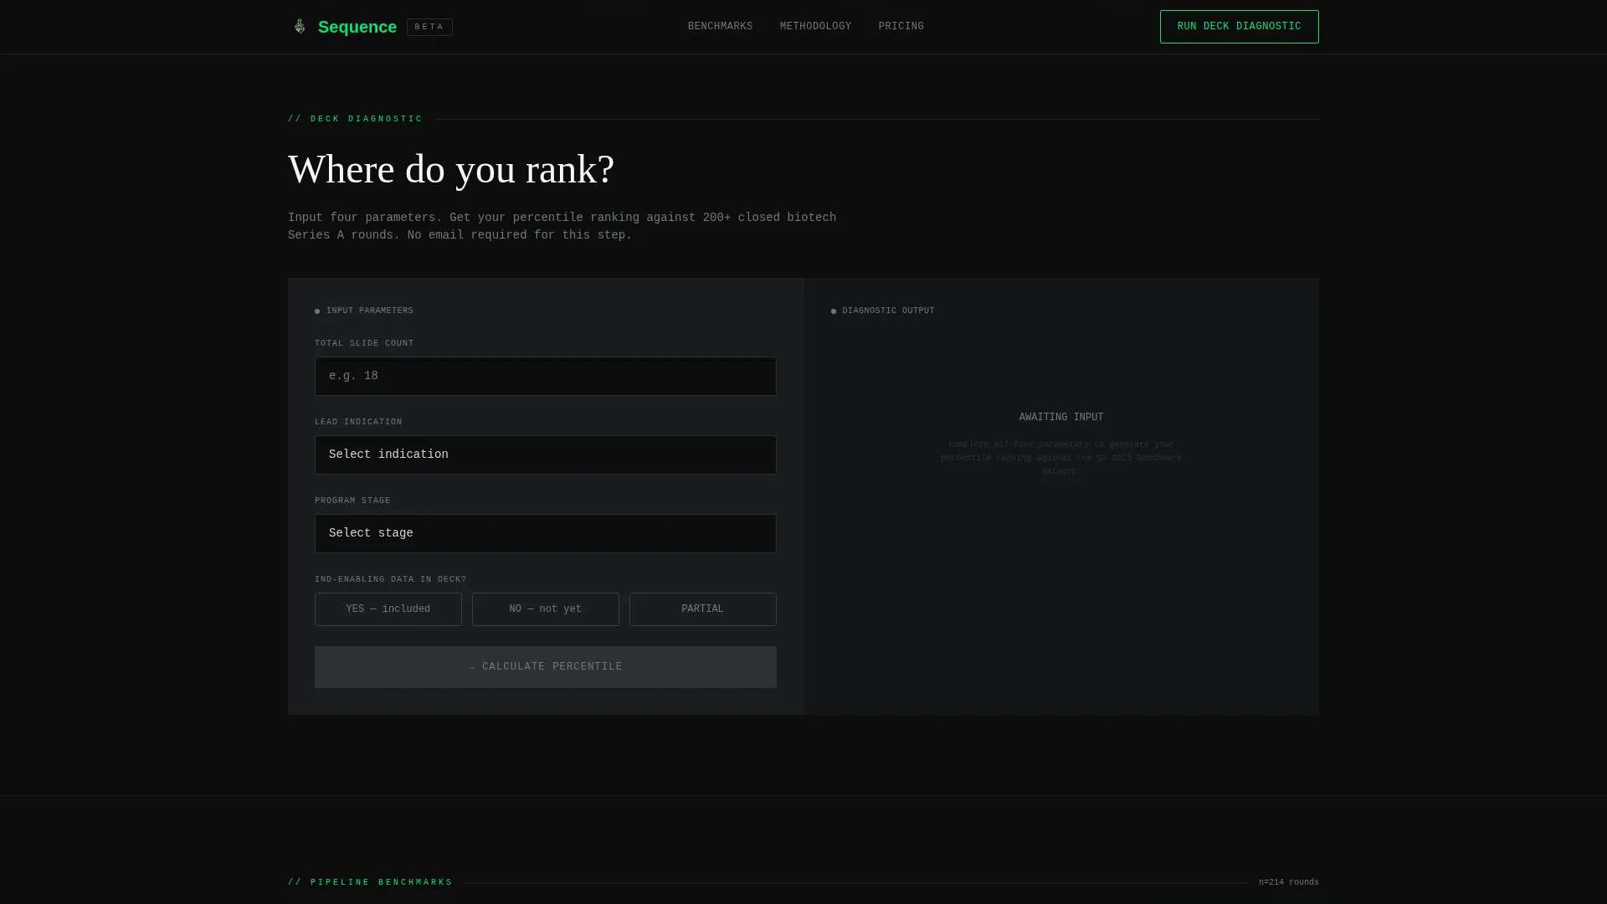Choose NO — not yet option
Viewport: 1607px width, 904px height.
click(546, 609)
